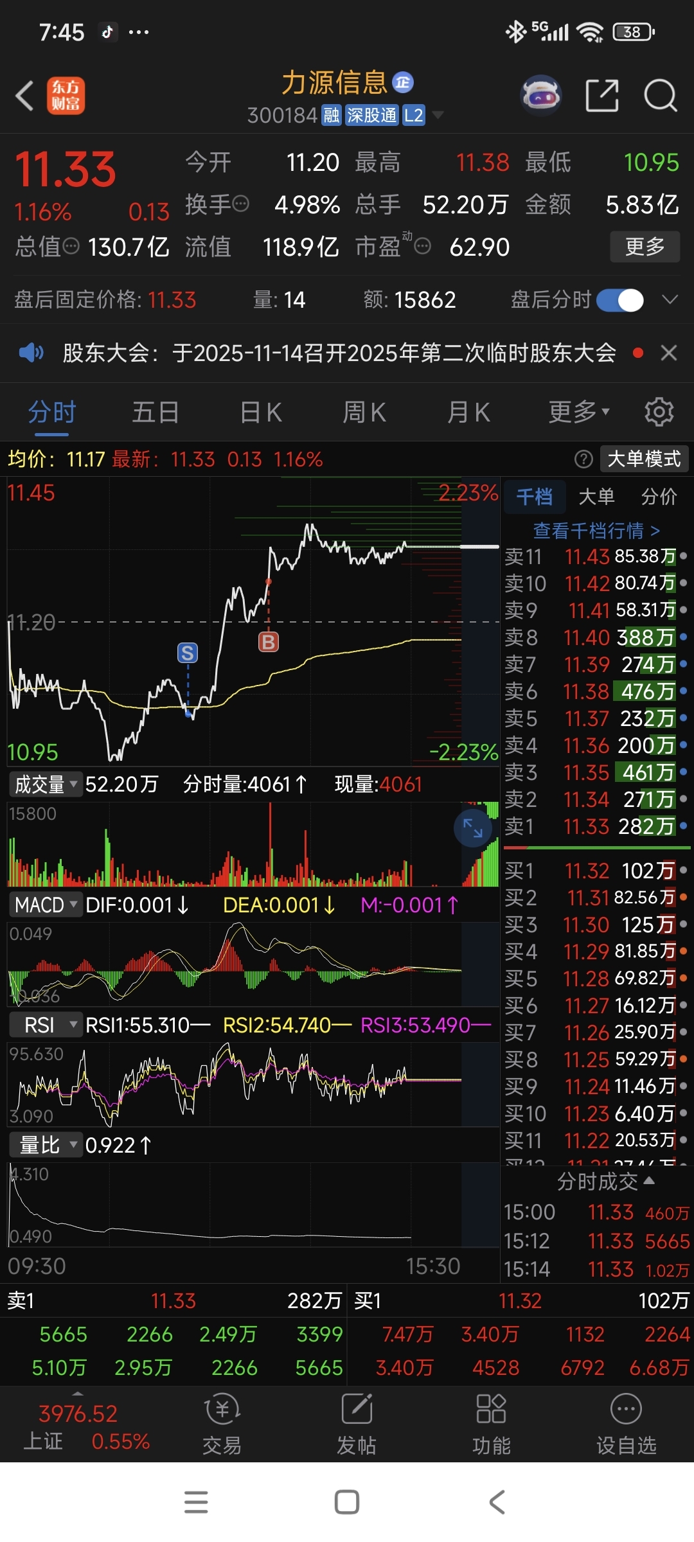This screenshot has height=1542, width=694.
Task: Switch to 日K chart tab
Action: pos(260,412)
